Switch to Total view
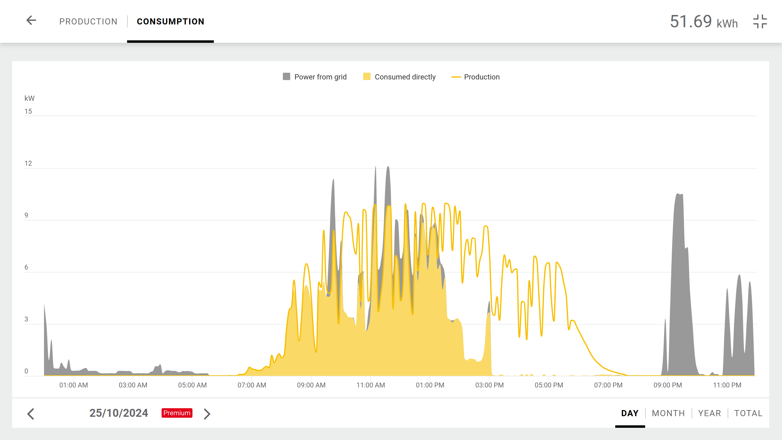The height and width of the screenshot is (440, 782). tap(748, 413)
